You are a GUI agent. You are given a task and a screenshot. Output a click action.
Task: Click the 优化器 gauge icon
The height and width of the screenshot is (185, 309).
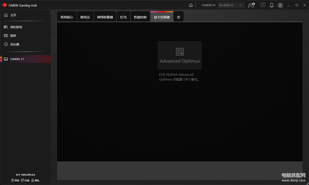coord(6,44)
